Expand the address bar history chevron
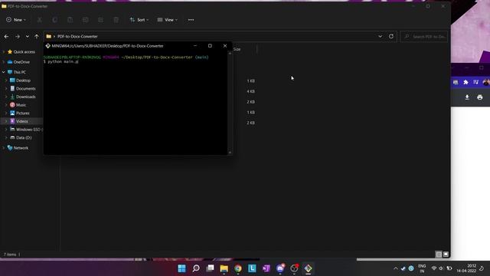 coord(380,36)
